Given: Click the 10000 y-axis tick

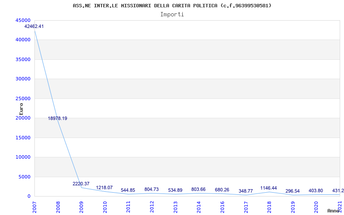Looking at the screenshot, I should coord(23,157).
